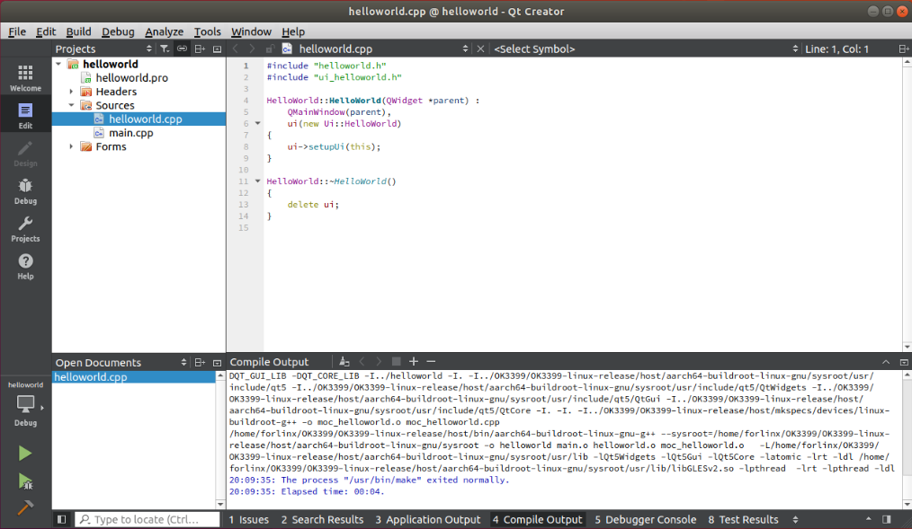Image resolution: width=912 pixels, height=529 pixels.
Task: Toggle the left sidebar visibility button
Action: [61, 519]
